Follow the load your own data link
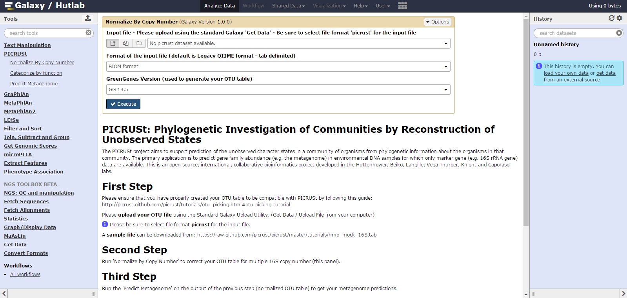The height and width of the screenshot is (298, 627). (566, 73)
